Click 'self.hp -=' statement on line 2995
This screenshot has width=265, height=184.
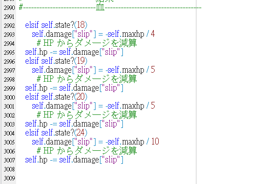click(x=74, y=52)
